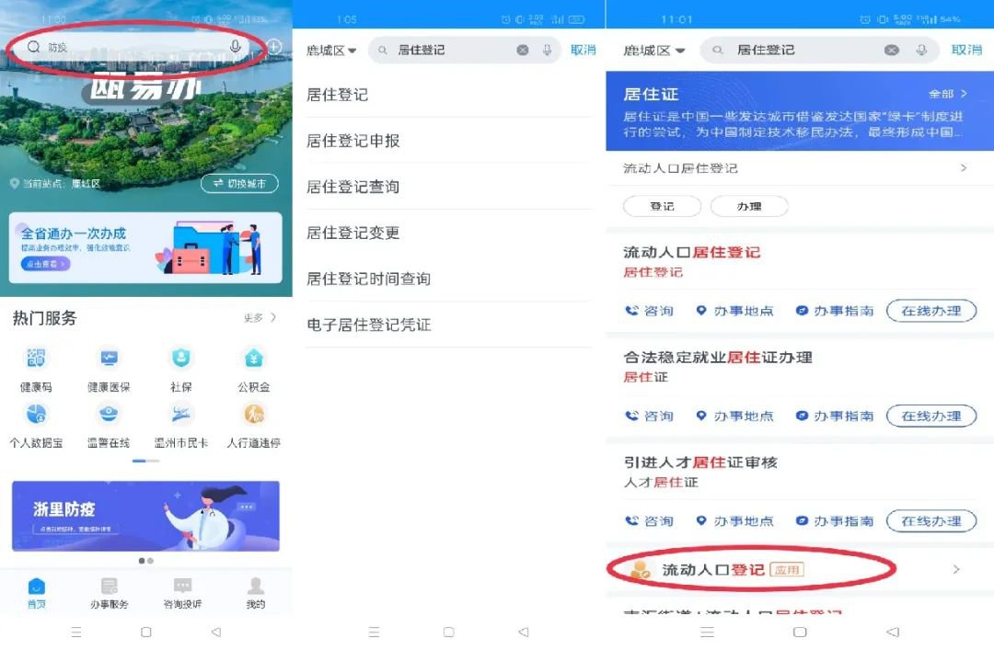Open 全省通办一次办成 banner
This screenshot has height=650, width=994.
pos(145,247)
